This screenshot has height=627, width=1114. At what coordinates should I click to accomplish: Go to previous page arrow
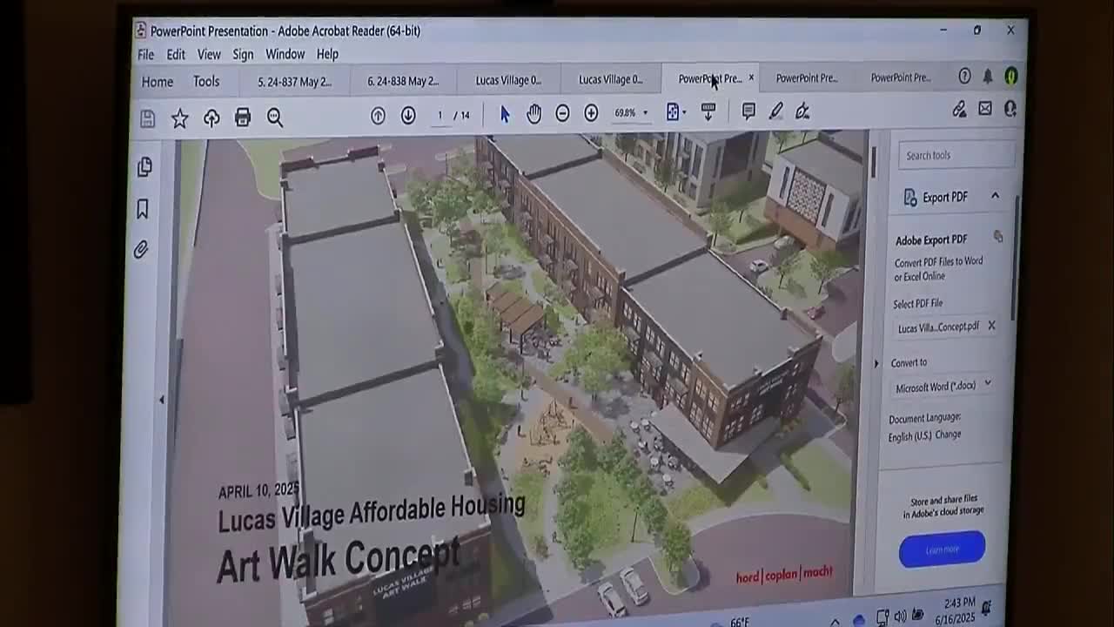click(x=378, y=116)
